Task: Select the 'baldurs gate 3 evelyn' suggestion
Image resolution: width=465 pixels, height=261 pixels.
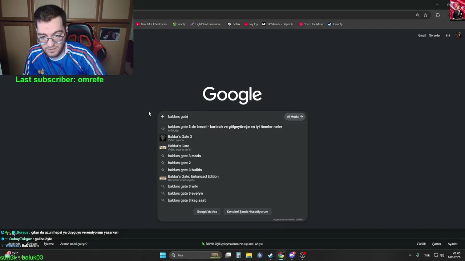Action: [x=232, y=193]
